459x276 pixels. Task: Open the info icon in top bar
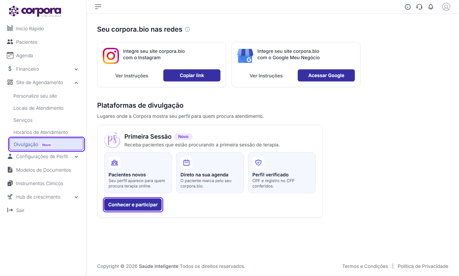[x=408, y=7]
